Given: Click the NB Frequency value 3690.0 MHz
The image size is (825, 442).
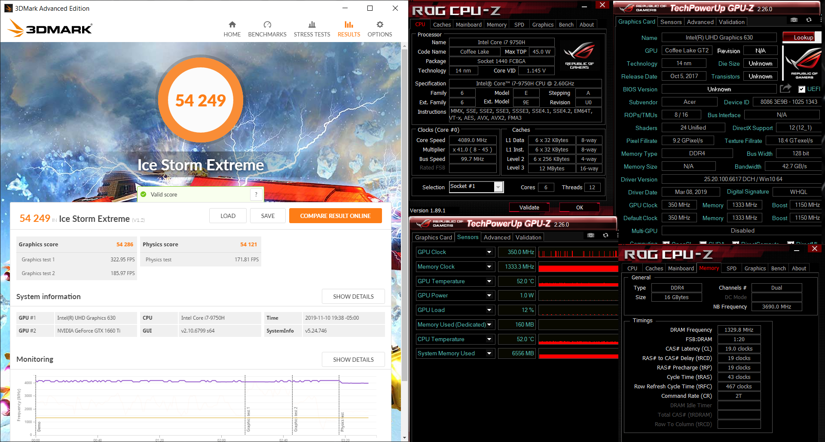Looking at the screenshot, I should (776, 307).
